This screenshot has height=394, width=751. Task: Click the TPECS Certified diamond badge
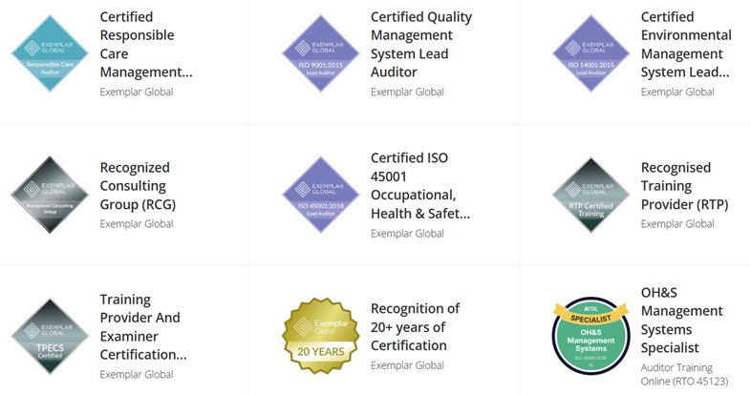coord(50,336)
